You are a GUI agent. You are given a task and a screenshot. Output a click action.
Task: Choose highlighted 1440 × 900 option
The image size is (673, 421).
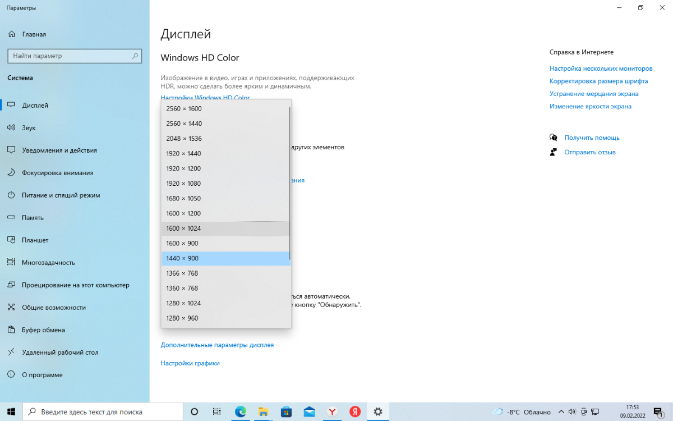click(x=225, y=258)
